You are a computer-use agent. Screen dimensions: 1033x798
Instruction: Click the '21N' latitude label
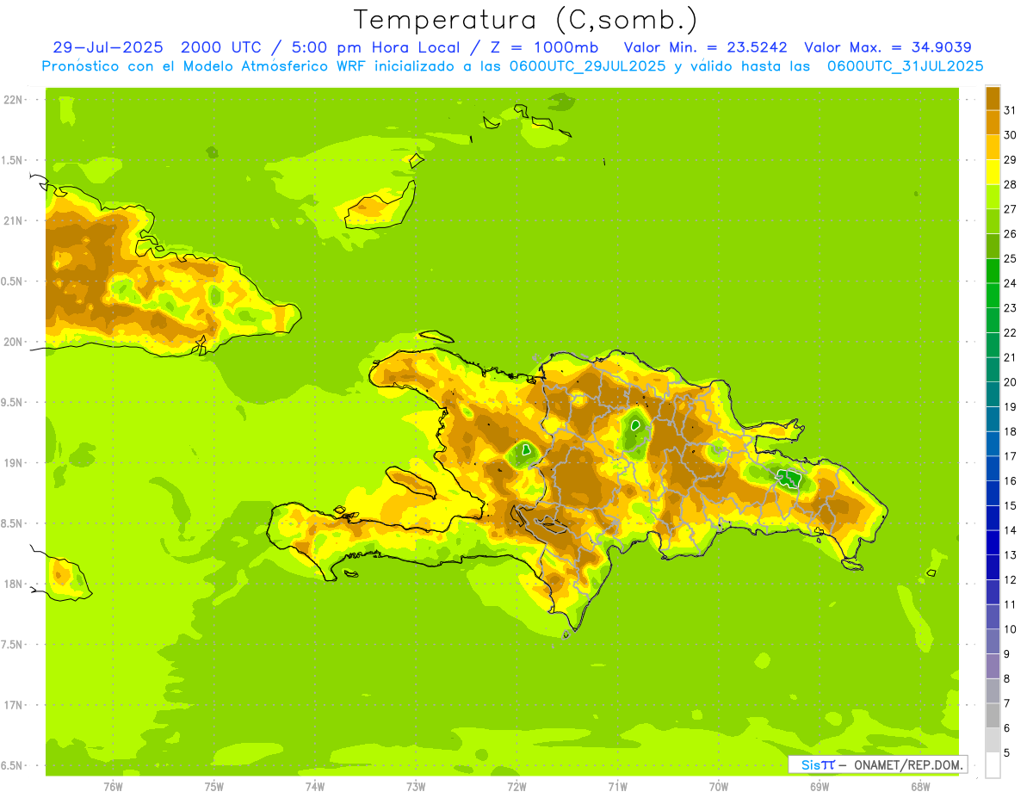[x=13, y=220]
